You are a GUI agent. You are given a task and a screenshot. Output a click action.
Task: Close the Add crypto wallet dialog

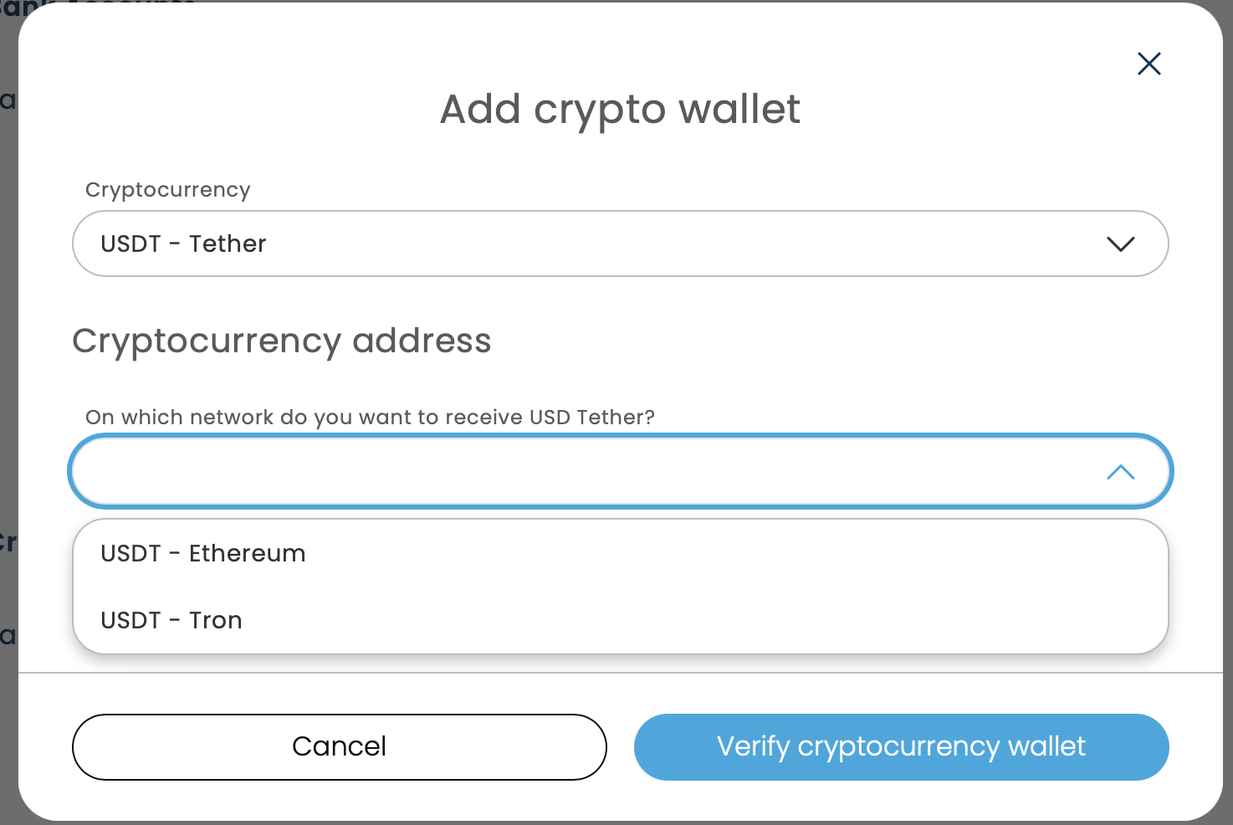coord(1149,64)
